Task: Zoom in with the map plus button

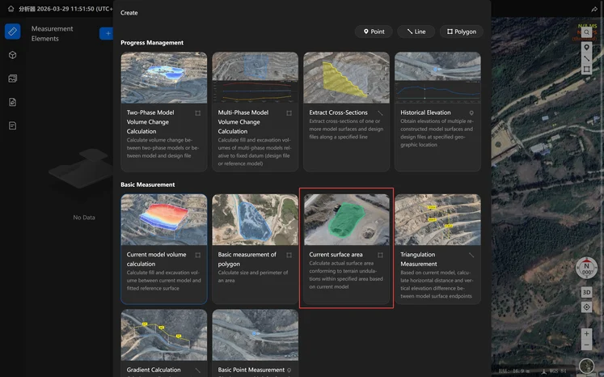Action: [x=586, y=333]
